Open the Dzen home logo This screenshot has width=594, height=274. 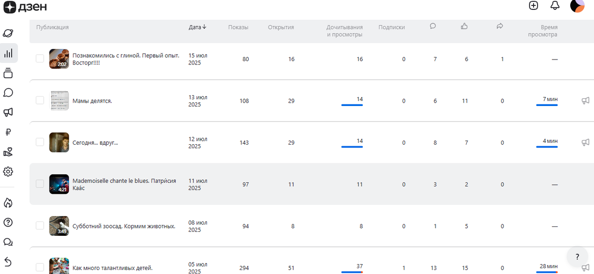tap(26, 6)
